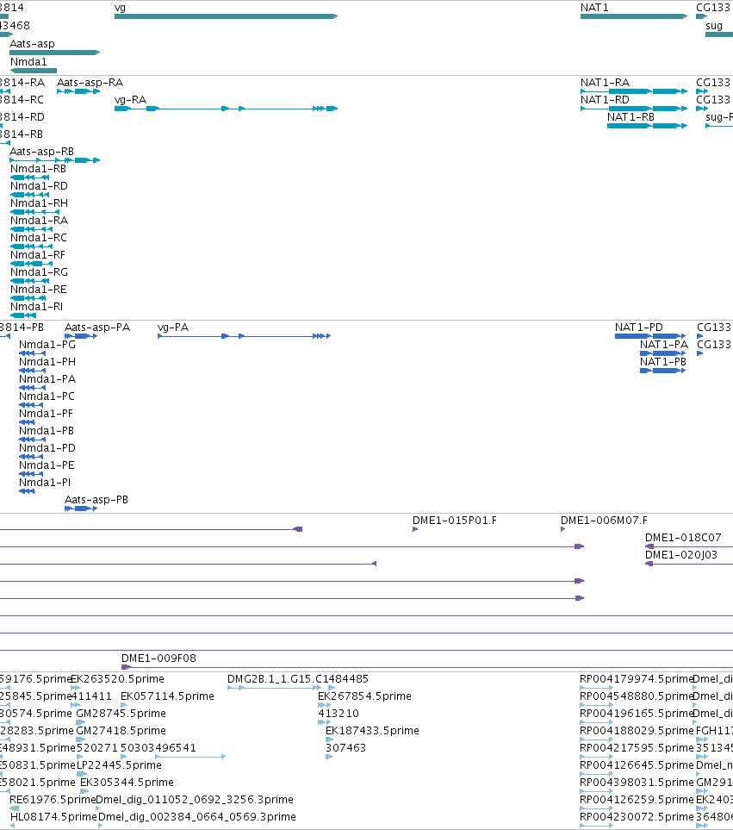The image size is (733, 830).
Task: Click the Nmda1-PD protein
Action: (31, 456)
